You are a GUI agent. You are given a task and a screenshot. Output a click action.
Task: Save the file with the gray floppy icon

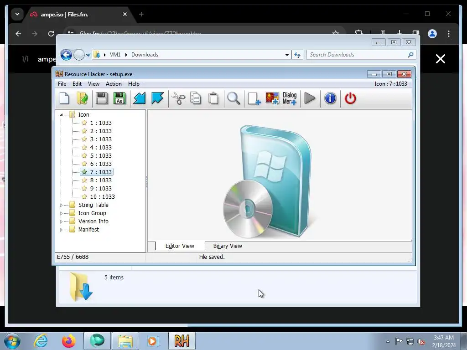(102, 98)
